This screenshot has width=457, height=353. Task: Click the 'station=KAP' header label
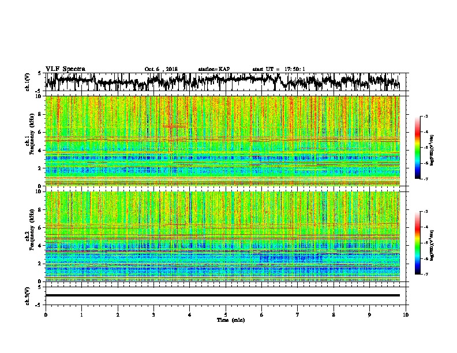(214, 69)
